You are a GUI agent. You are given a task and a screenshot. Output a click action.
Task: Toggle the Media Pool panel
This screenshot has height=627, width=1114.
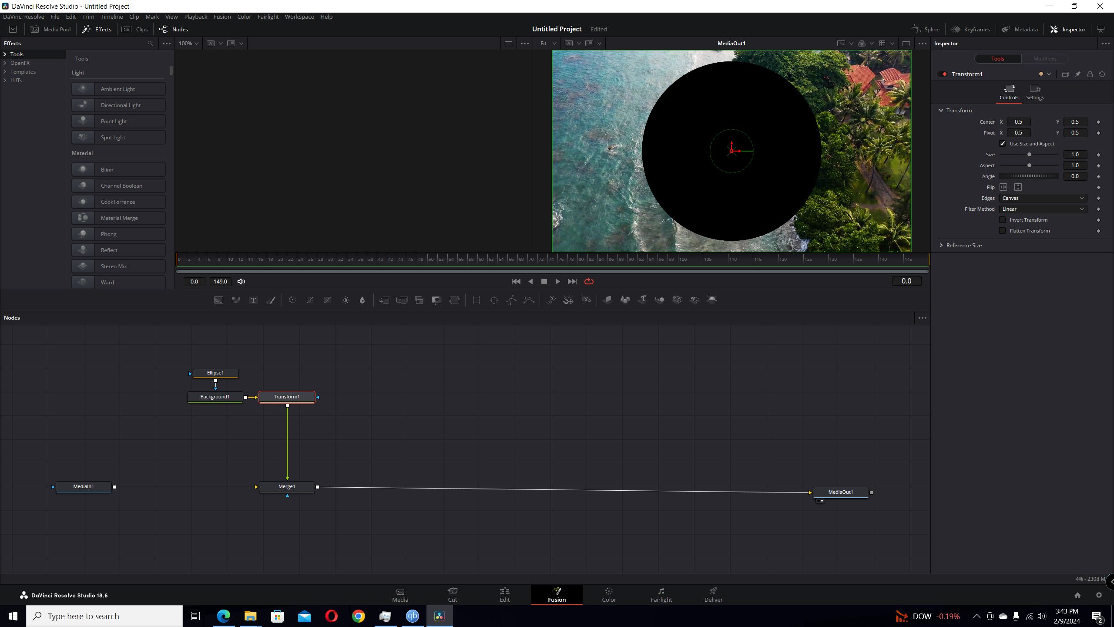coord(50,29)
